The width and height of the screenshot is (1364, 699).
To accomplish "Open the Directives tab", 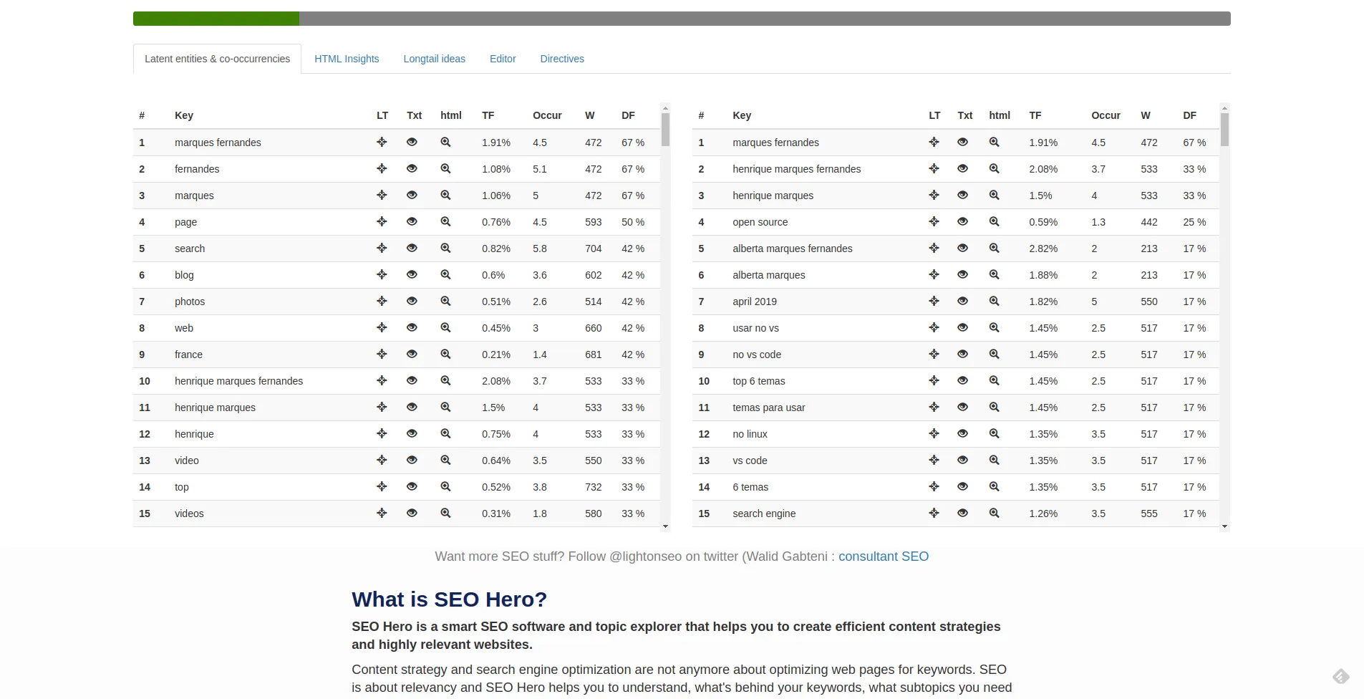I will coord(562,59).
